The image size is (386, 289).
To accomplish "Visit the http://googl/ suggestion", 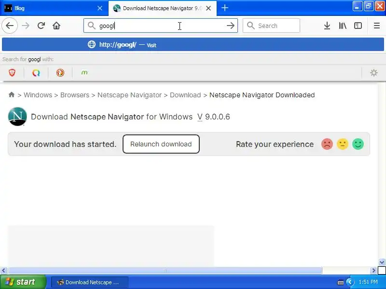I will click(193, 44).
